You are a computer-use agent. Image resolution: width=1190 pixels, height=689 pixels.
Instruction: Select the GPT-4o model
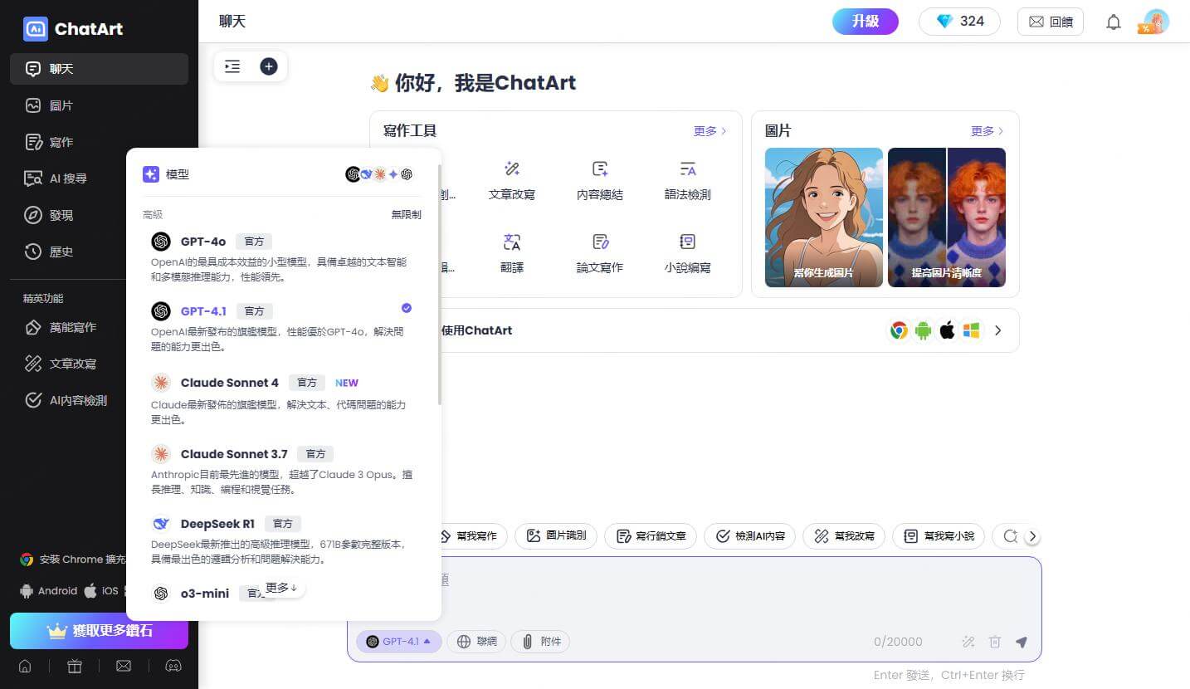coord(282,258)
